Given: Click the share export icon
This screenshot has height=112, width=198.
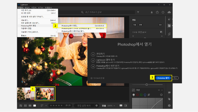Looking at the screenshot, I should (x=157, y=12).
